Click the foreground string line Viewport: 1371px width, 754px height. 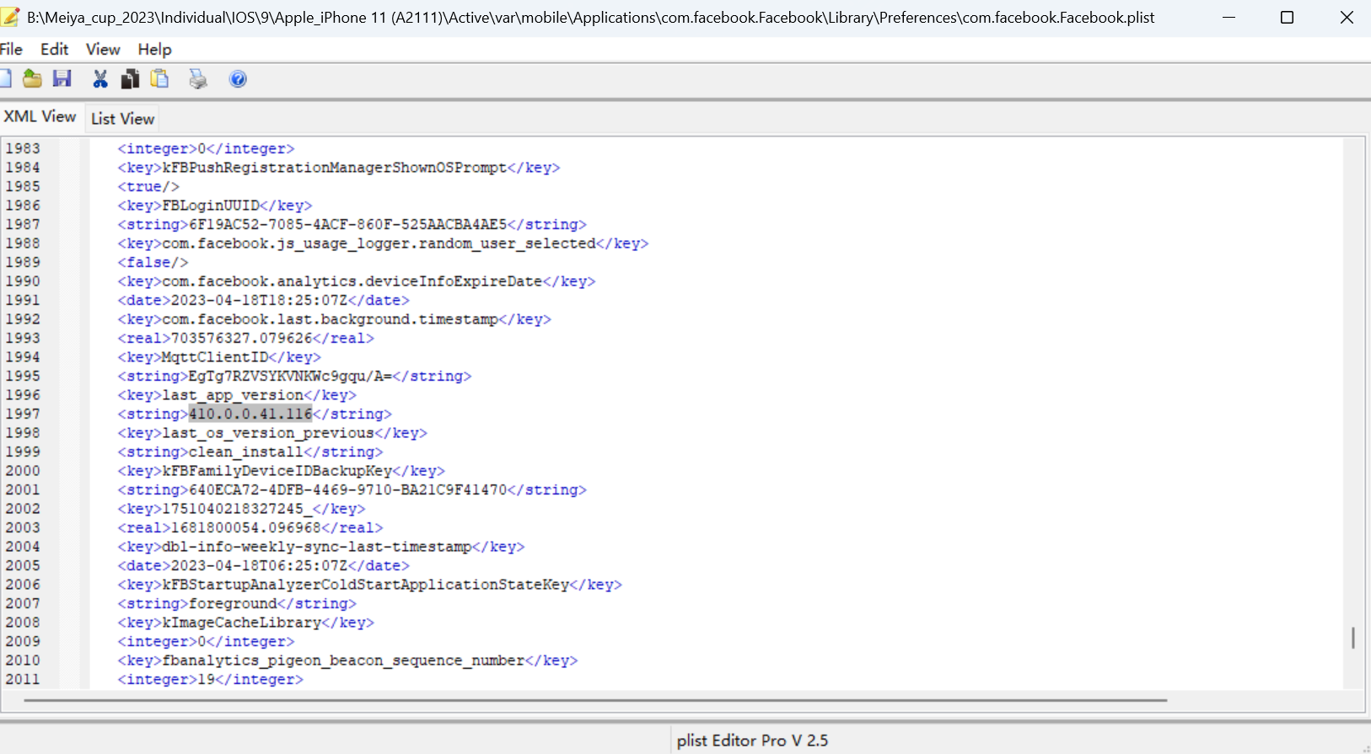pos(237,603)
